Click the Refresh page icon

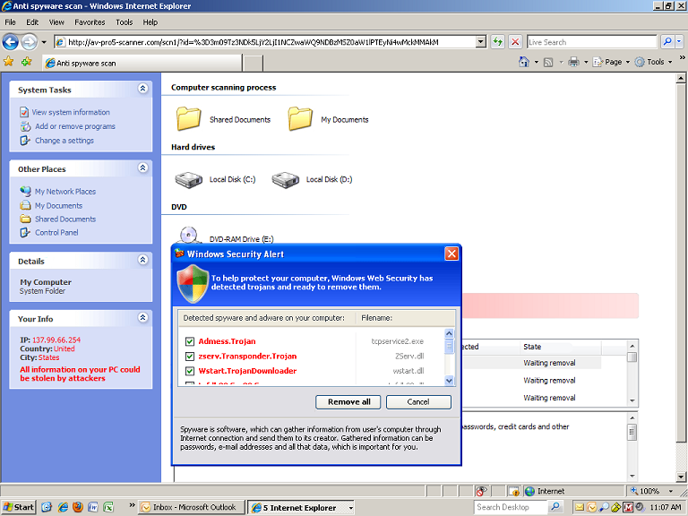click(x=498, y=42)
